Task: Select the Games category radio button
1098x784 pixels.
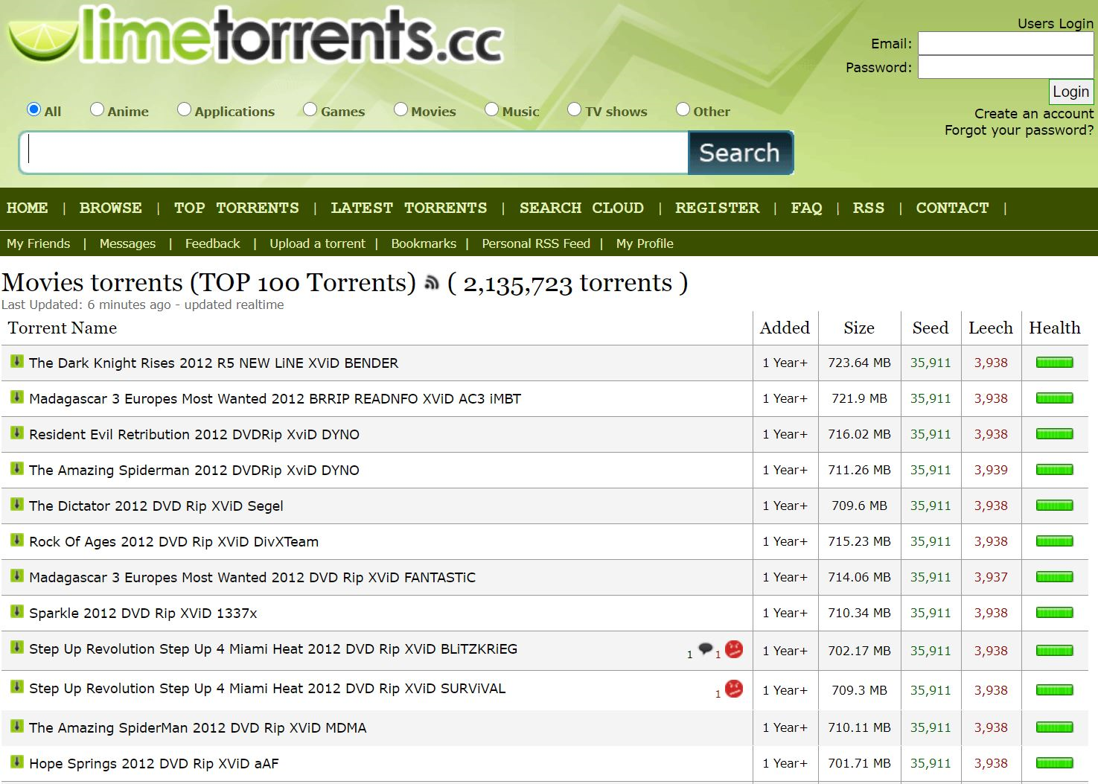Action: [x=310, y=109]
